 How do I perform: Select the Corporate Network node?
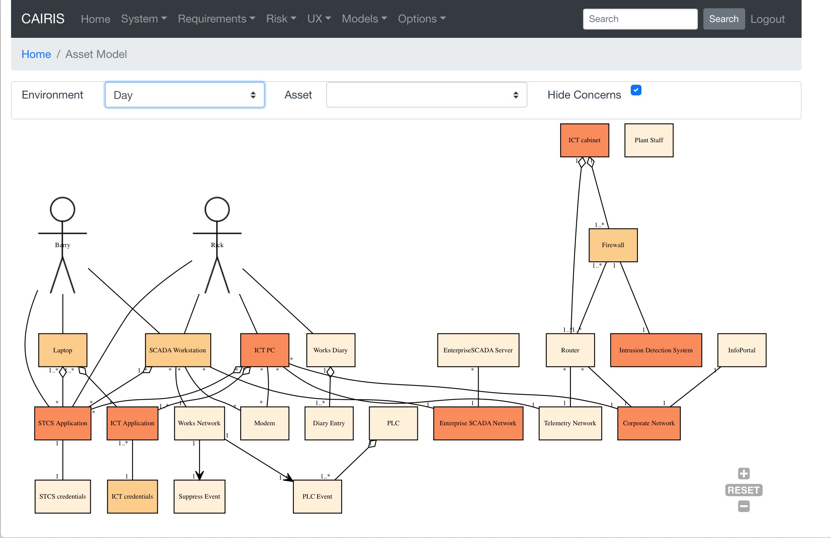coord(649,423)
